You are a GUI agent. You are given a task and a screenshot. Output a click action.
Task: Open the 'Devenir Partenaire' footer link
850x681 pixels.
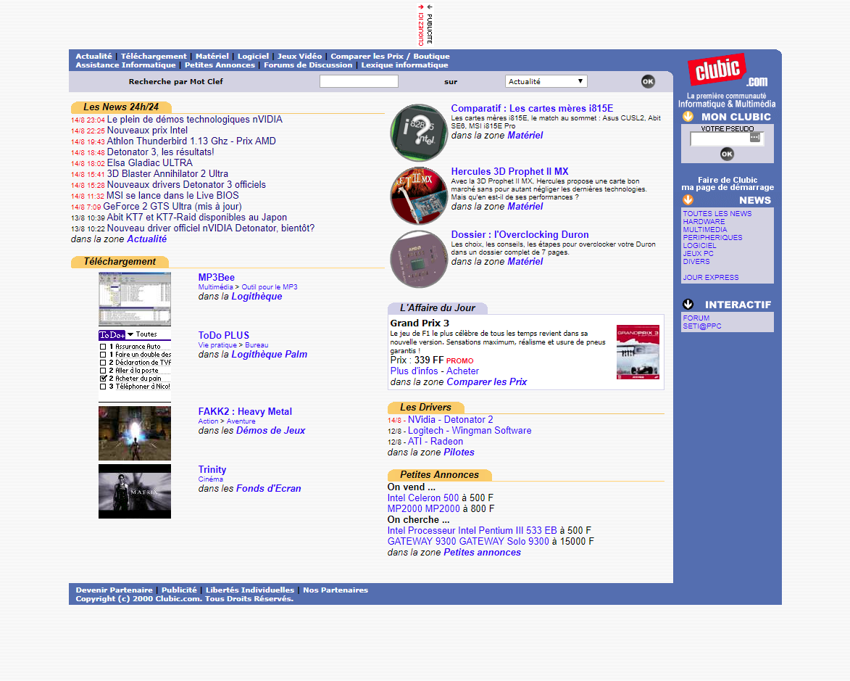[114, 590]
